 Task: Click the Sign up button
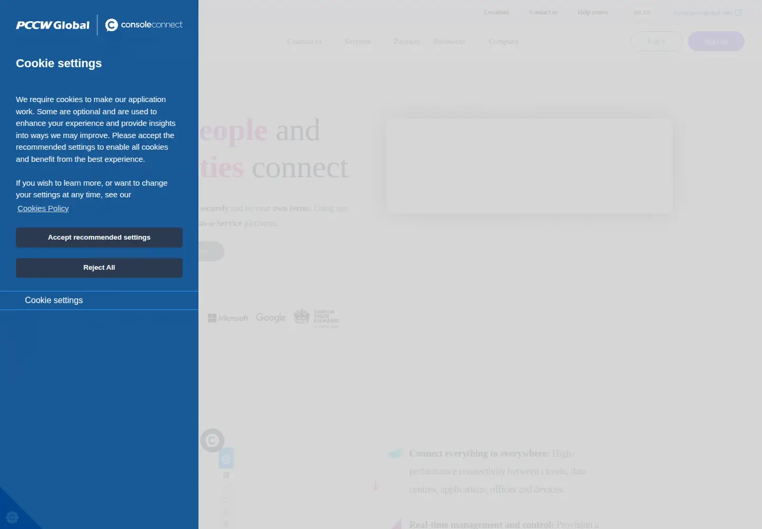point(716,41)
